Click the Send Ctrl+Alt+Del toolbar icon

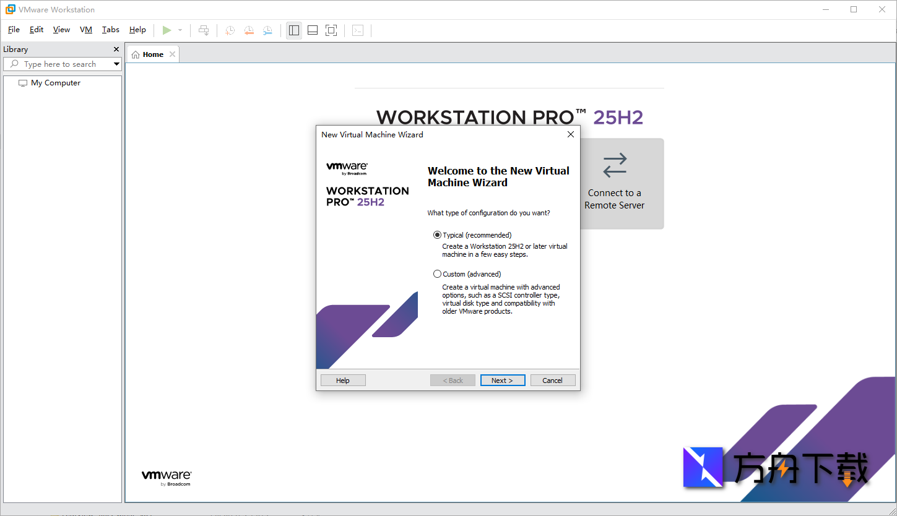204,30
